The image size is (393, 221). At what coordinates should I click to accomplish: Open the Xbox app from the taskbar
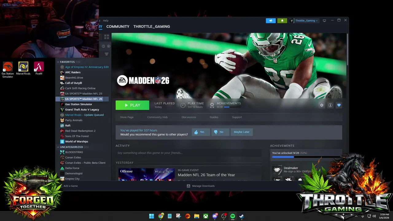point(206,216)
